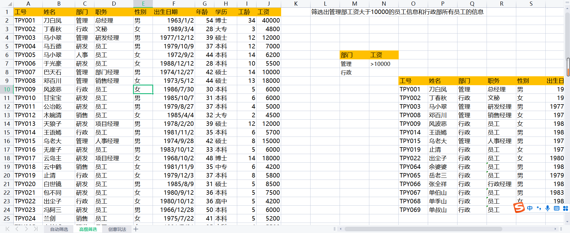The height and width of the screenshot is (233, 570).
Task: Switch to the 自动筛选 sheet tab
Action: tap(59, 229)
